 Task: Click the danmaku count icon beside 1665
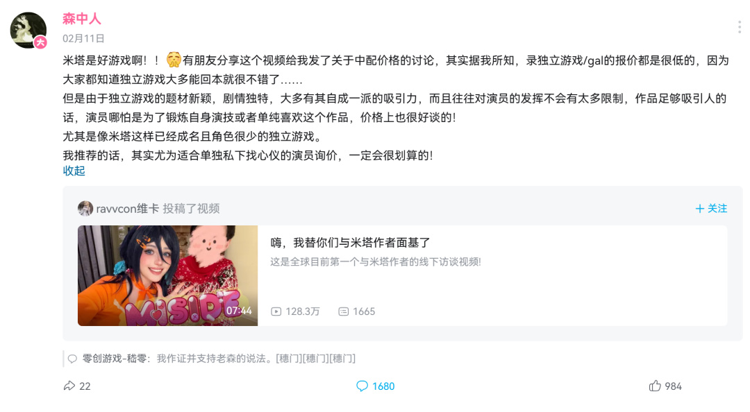pos(344,311)
